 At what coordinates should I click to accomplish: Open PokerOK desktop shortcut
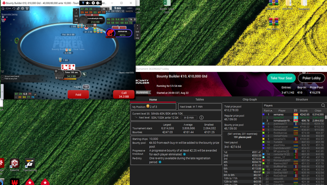point(14,165)
